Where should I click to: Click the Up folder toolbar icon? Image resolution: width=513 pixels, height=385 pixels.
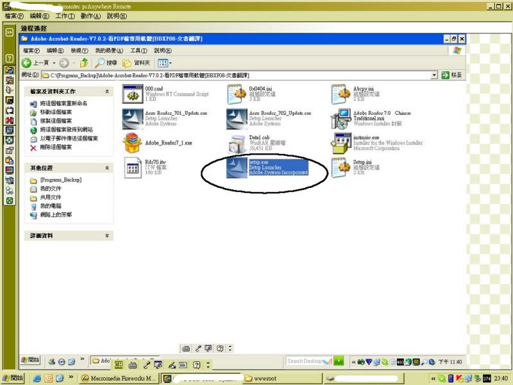coord(84,63)
